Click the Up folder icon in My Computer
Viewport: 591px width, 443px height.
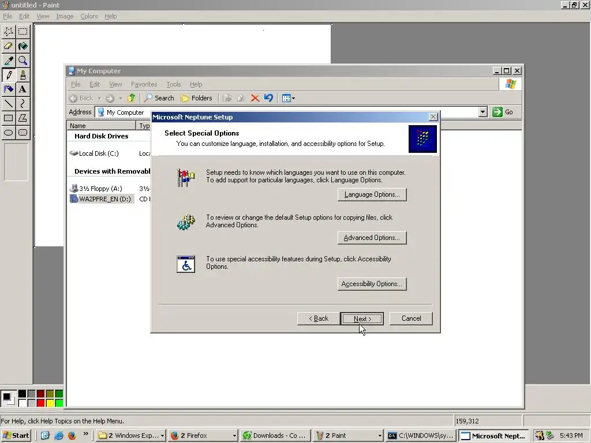[131, 98]
